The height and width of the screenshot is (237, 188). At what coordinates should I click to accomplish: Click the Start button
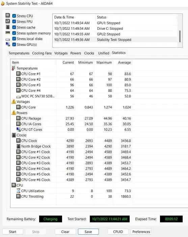12,232
